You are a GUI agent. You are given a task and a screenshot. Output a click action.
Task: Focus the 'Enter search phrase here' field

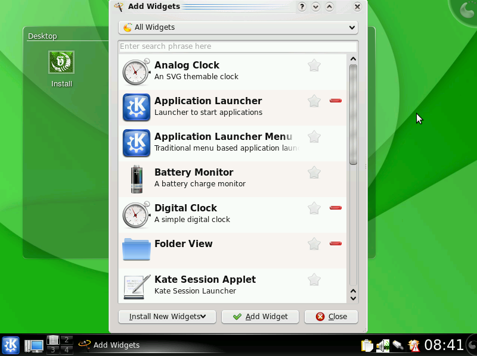(238, 46)
